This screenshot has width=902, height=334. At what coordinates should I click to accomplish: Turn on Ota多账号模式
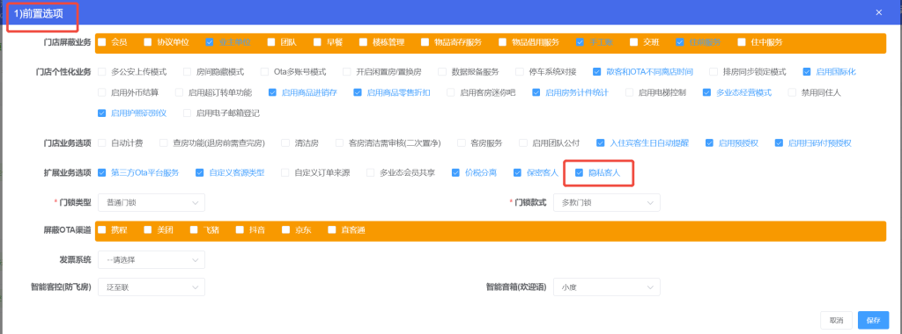(264, 72)
